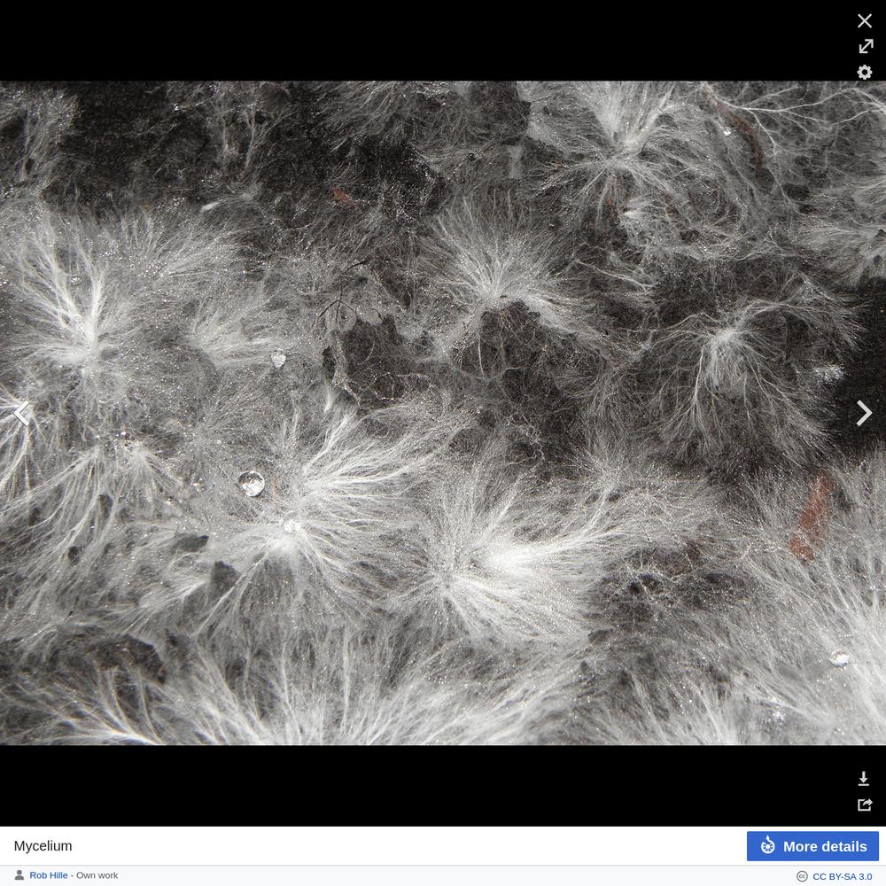Share or embed this file

pos(865,804)
